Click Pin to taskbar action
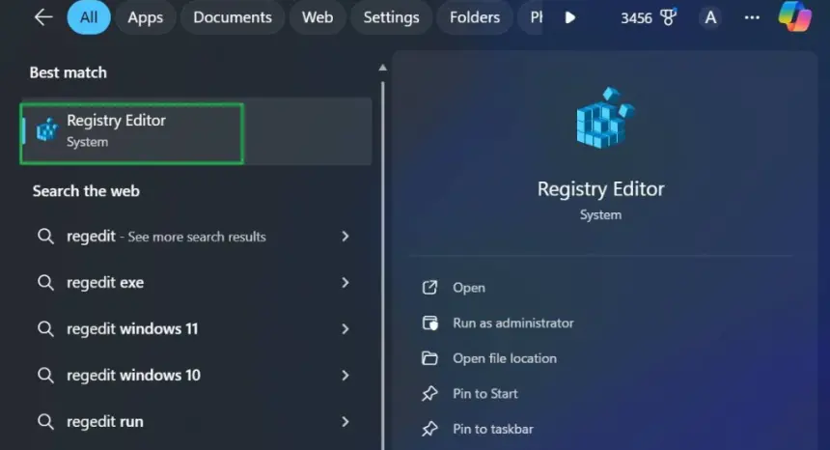The height and width of the screenshot is (450, 830). [492, 429]
